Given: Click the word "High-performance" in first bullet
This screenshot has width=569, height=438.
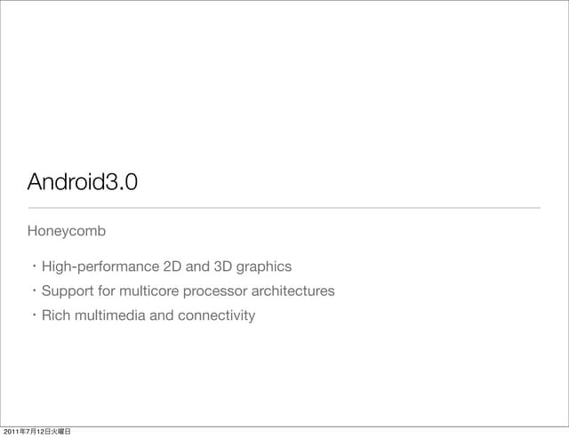Looking at the screenshot, I should tap(100, 267).
